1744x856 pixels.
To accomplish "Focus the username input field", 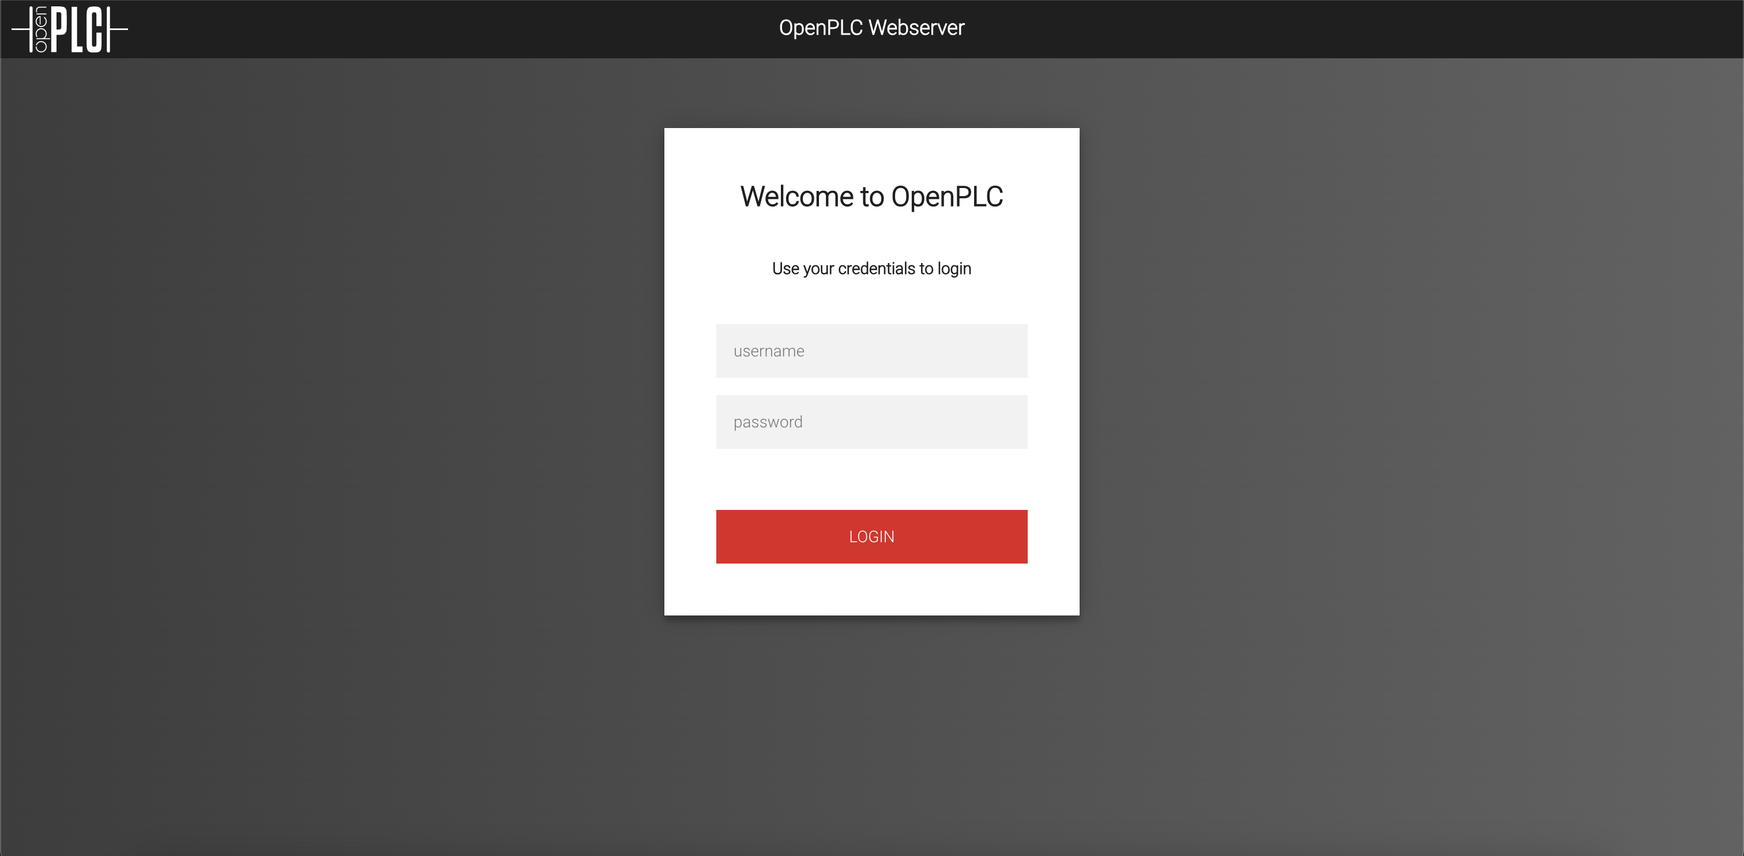I will coord(871,351).
